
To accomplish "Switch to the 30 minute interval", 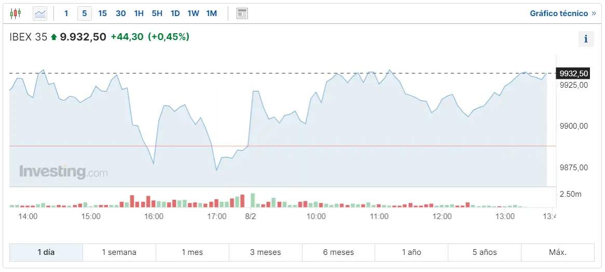I will pos(121,13).
